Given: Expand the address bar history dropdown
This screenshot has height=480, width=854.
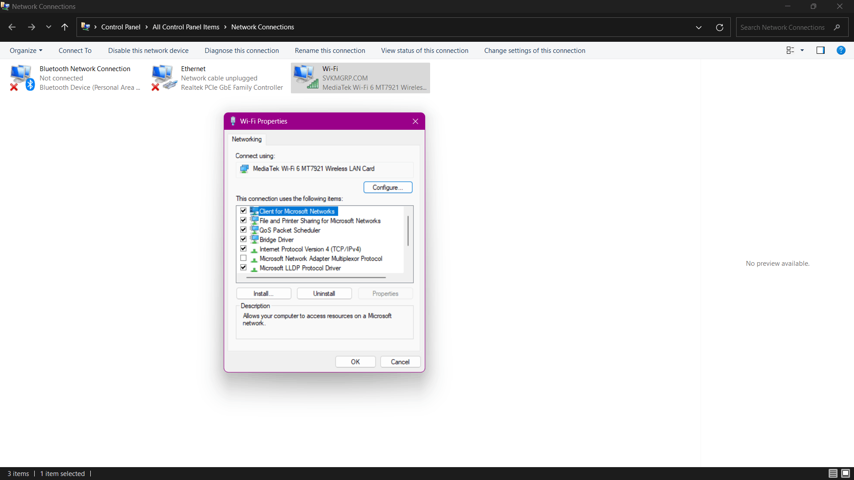Looking at the screenshot, I should 698,28.
